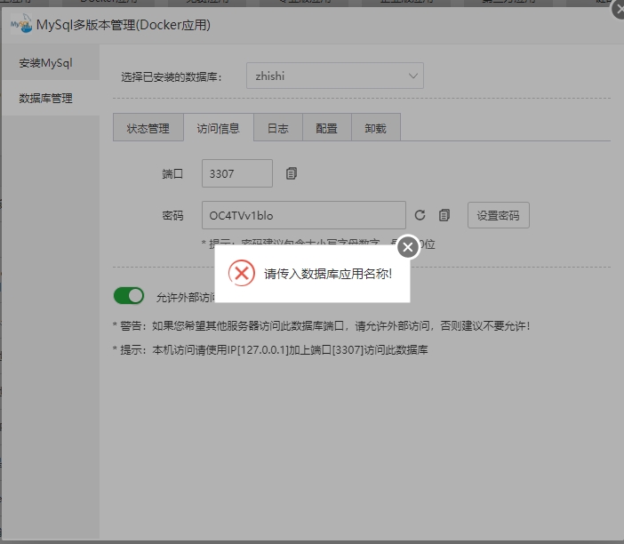Copy the database password to clipboard
The width and height of the screenshot is (624, 544).
(444, 215)
